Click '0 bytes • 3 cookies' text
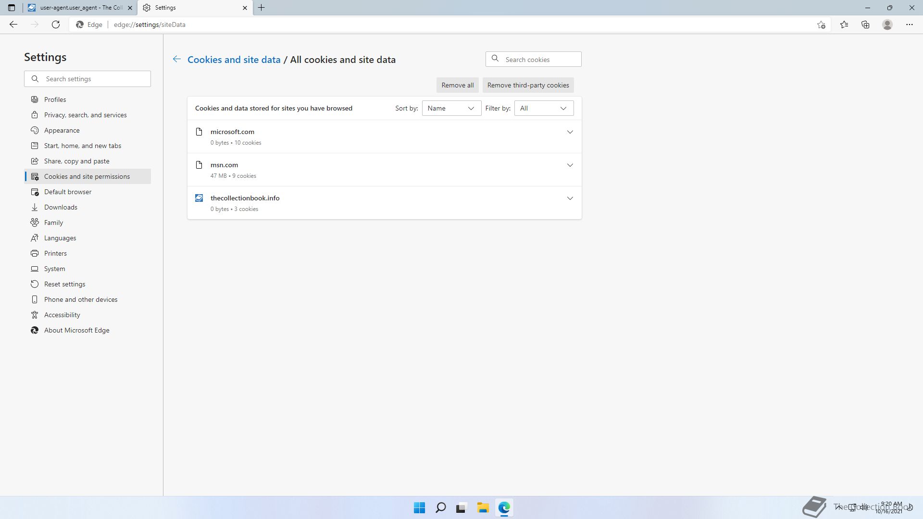 coord(234,209)
